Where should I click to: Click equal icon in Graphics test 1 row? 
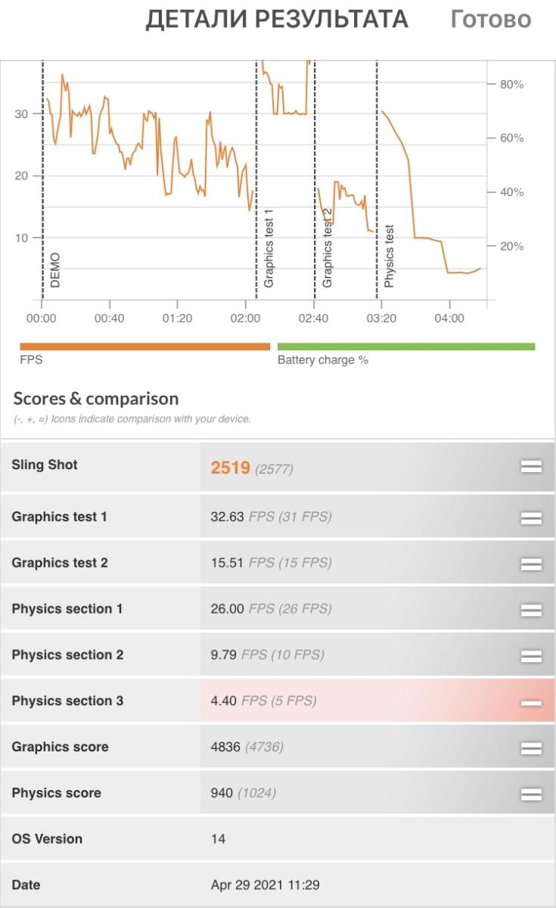(x=531, y=518)
